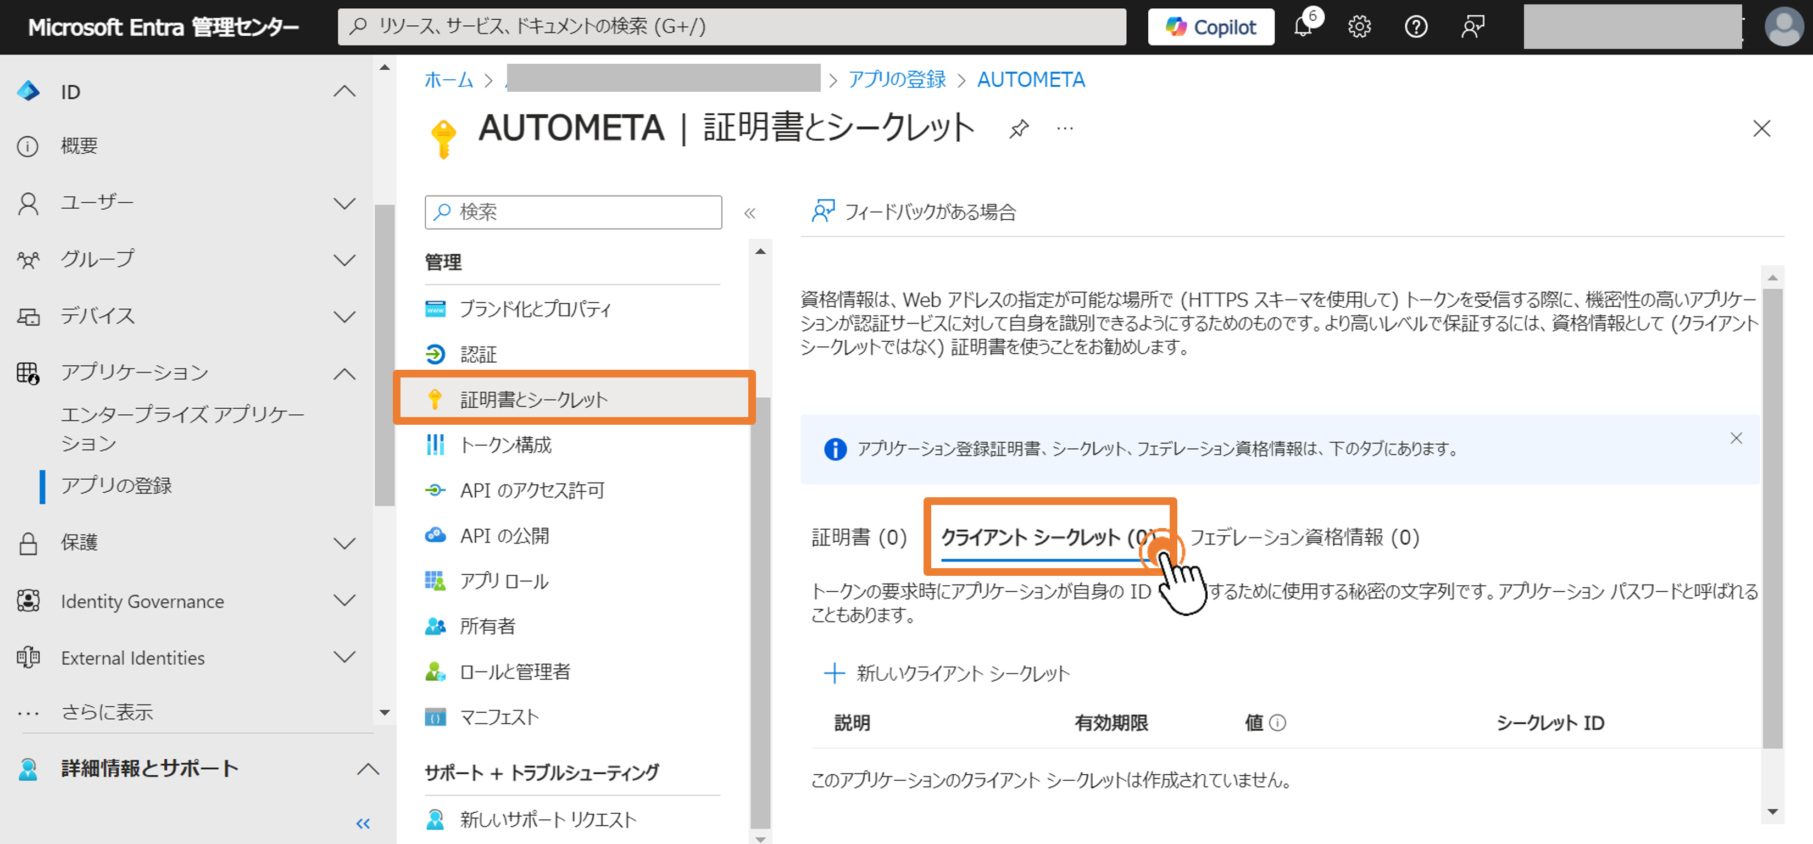This screenshot has height=844, width=1813.
Task: Focus the resource search box in top bar
Action: pos(732,27)
